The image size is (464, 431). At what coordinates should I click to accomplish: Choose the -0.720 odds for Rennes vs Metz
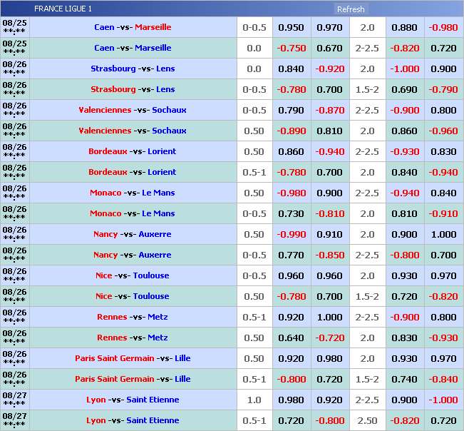pos(329,338)
